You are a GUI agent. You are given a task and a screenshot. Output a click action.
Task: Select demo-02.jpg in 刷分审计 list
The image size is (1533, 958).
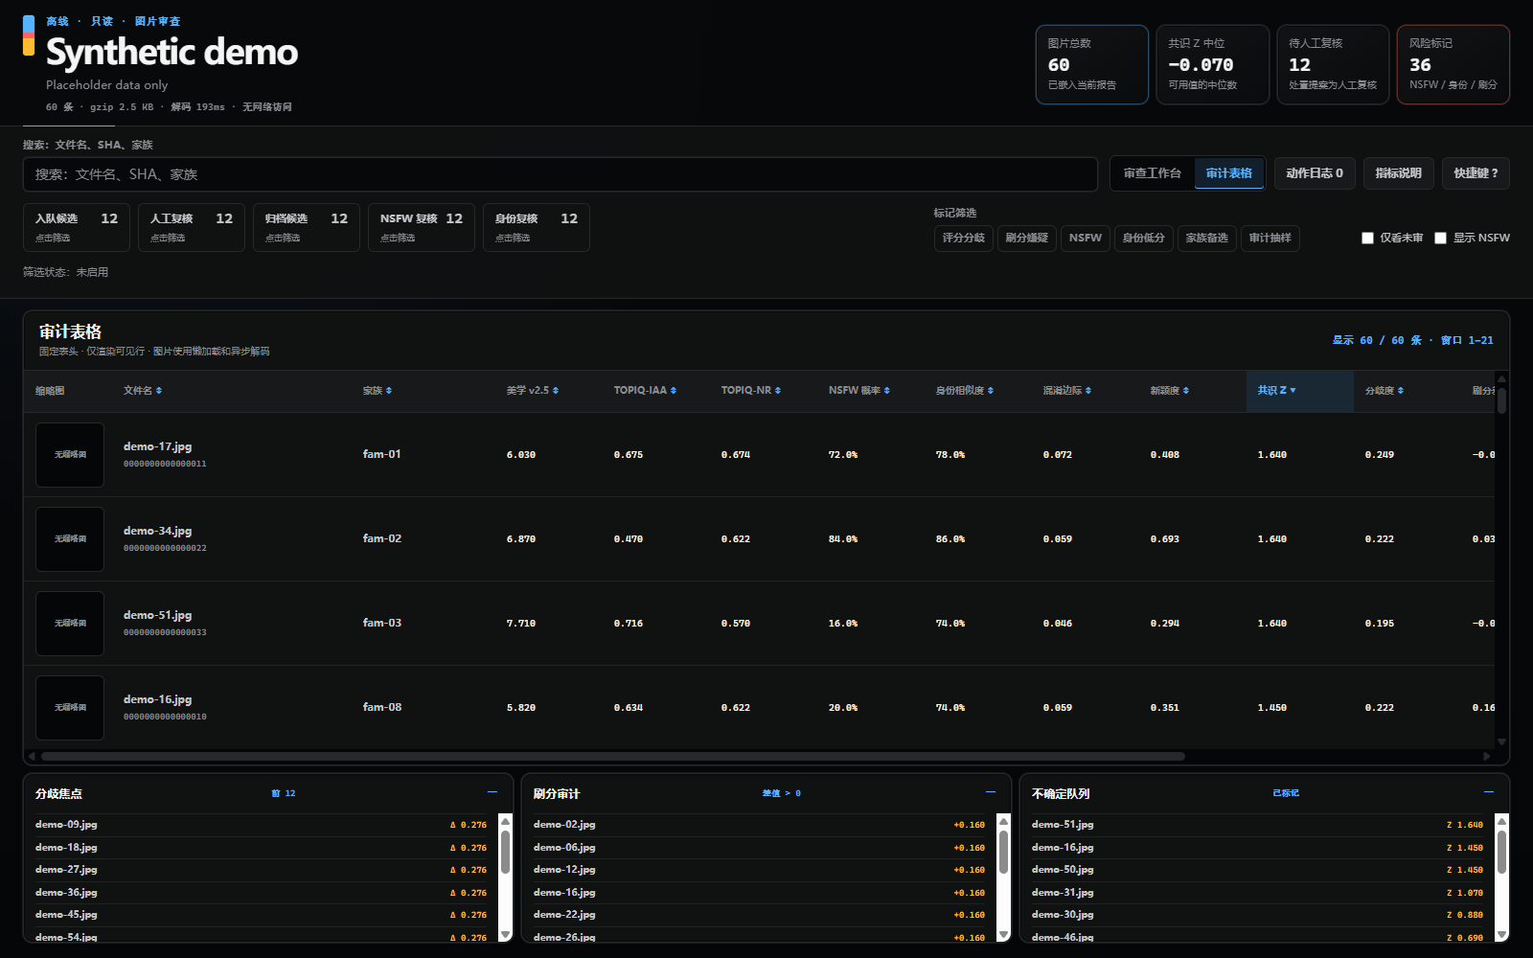[x=759, y=825]
